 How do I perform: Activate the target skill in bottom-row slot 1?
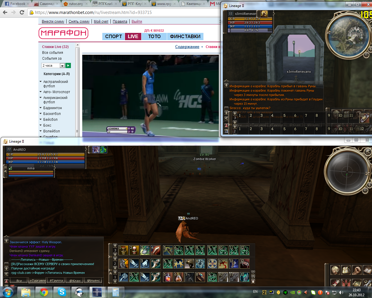(123, 277)
